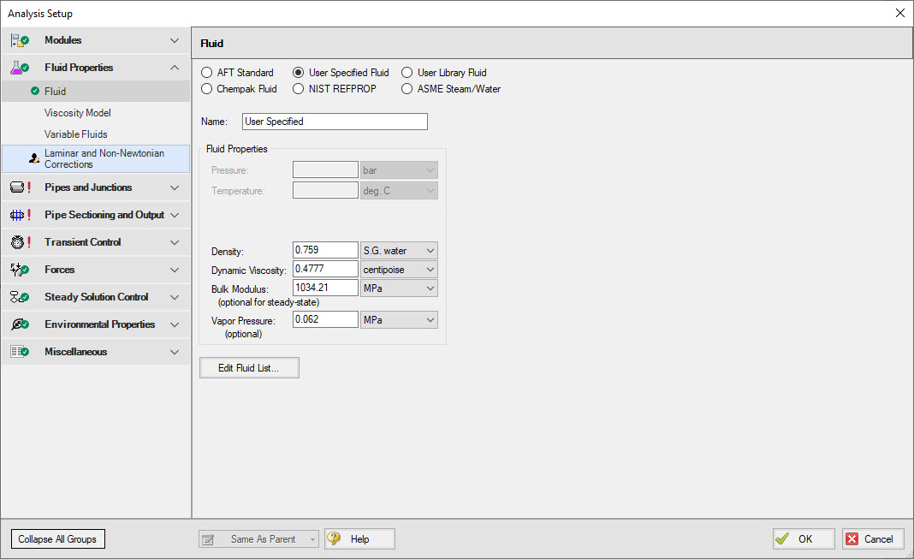
Task: Click the Steady Solution Control icon
Action: pos(20,297)
